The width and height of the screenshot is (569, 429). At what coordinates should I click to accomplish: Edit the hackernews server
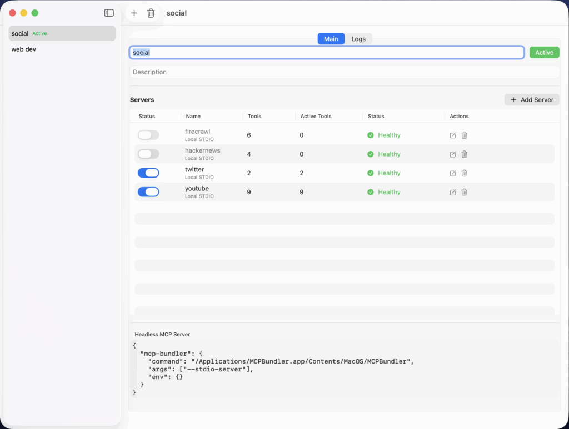pos(453,154)
